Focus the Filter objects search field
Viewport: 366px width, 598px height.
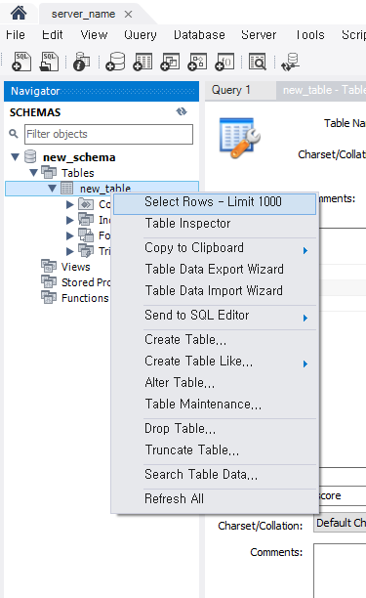coord(108,134)
